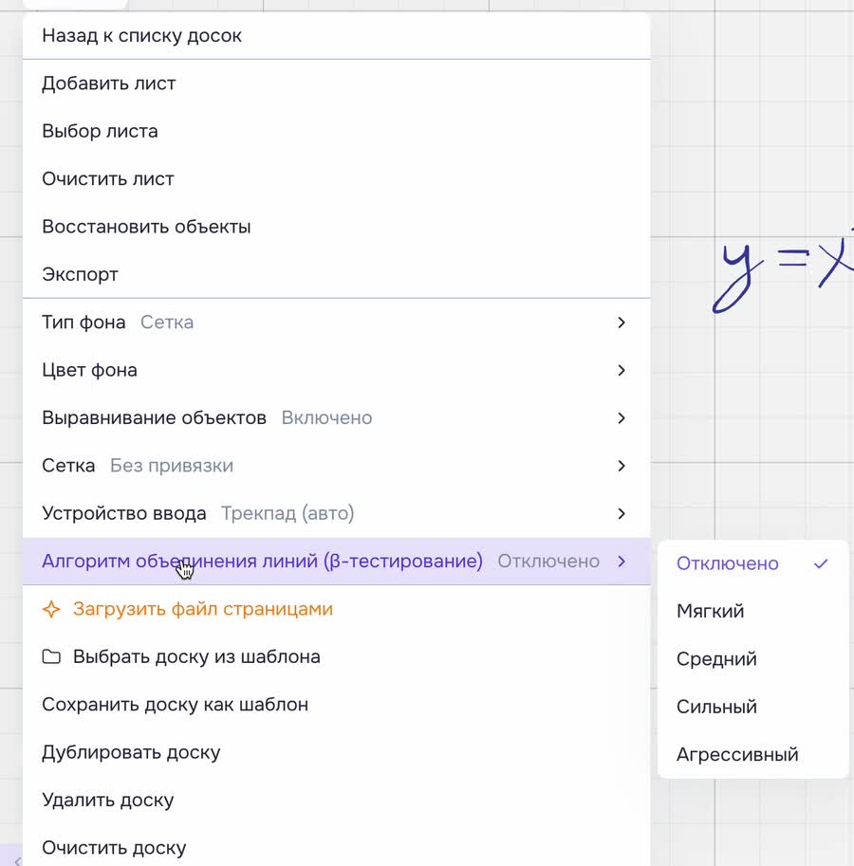Select Мягкий merging option
The image size is (854, 866).
coord(752,611)
